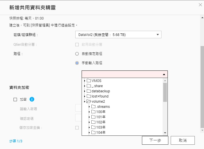The width and height of the screenshot is (204, 149).
Task: Select the _.share folder icon
Action: 89,86
